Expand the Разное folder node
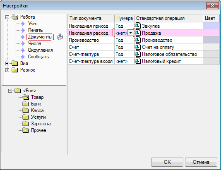This screenshot has height=170, width=221. [x=7, y=70]
